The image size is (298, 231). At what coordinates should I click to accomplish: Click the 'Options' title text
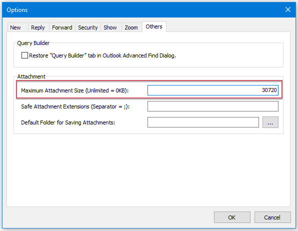coord(17,10)
